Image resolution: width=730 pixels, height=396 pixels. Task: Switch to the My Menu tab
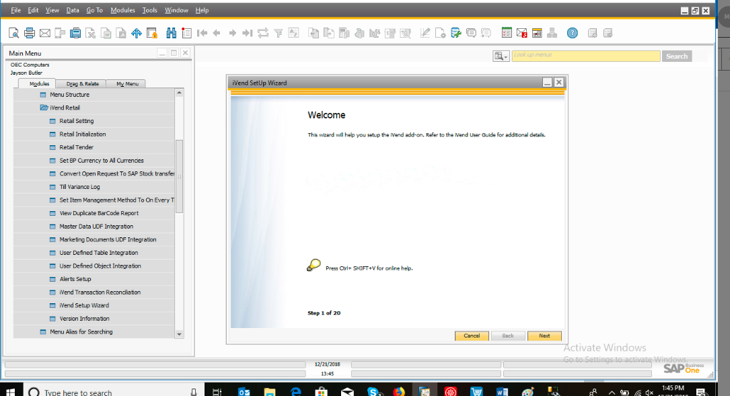click(127, 84)
